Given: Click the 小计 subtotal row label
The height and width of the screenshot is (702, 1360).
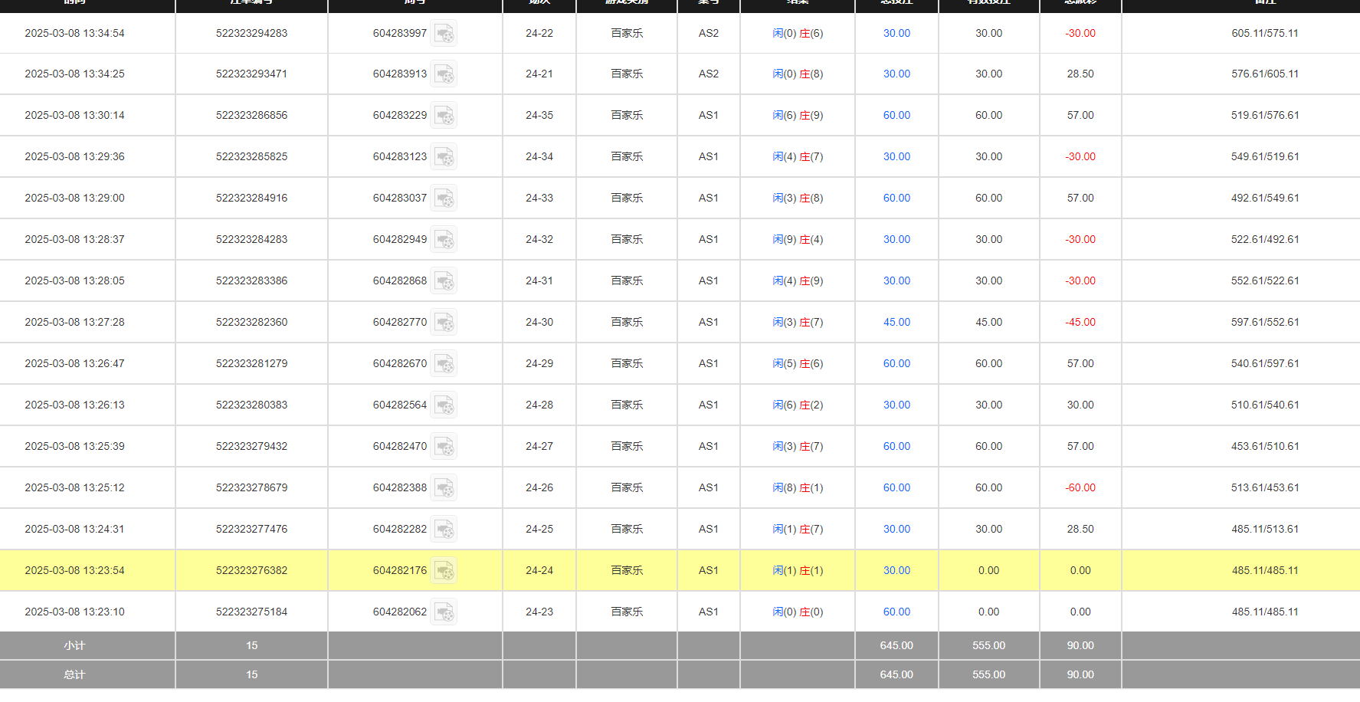Looking at the screenshot, I should [x=74, y=646].
